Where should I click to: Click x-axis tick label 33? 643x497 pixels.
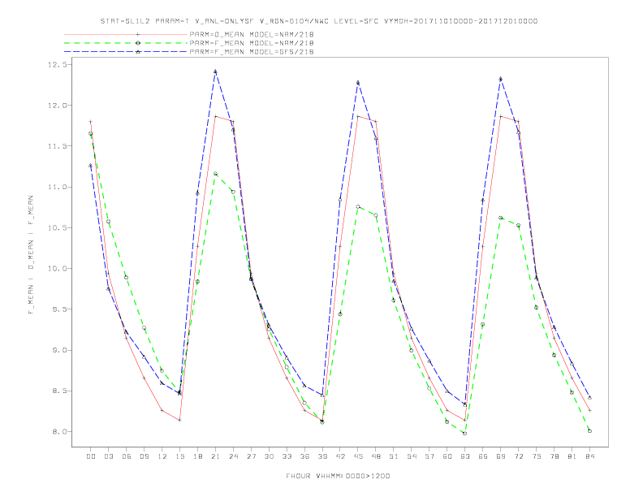(x=287, y=456)
